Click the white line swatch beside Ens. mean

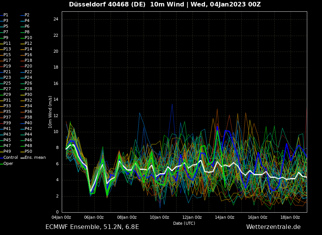pos(22,158)
